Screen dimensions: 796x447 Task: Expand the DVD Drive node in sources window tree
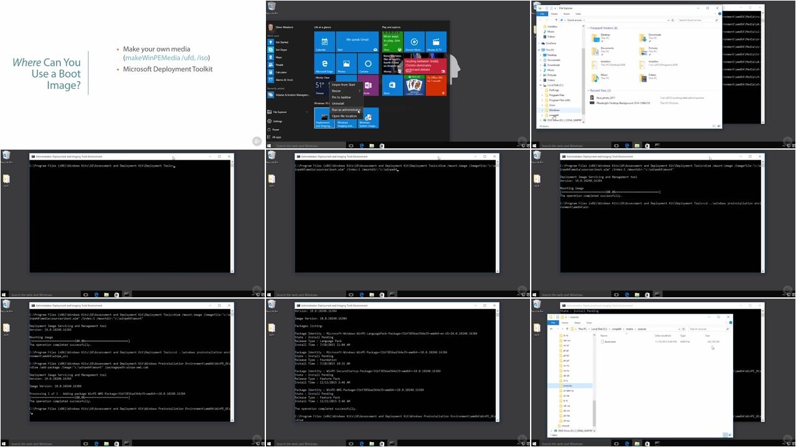click(x=551, y=430)
